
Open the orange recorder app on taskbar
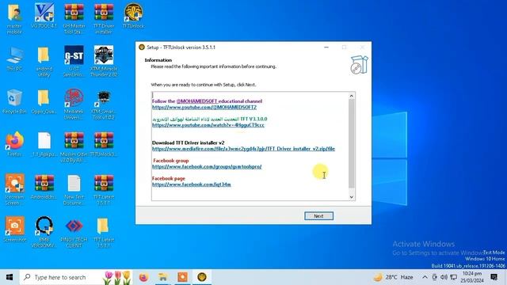182,277
